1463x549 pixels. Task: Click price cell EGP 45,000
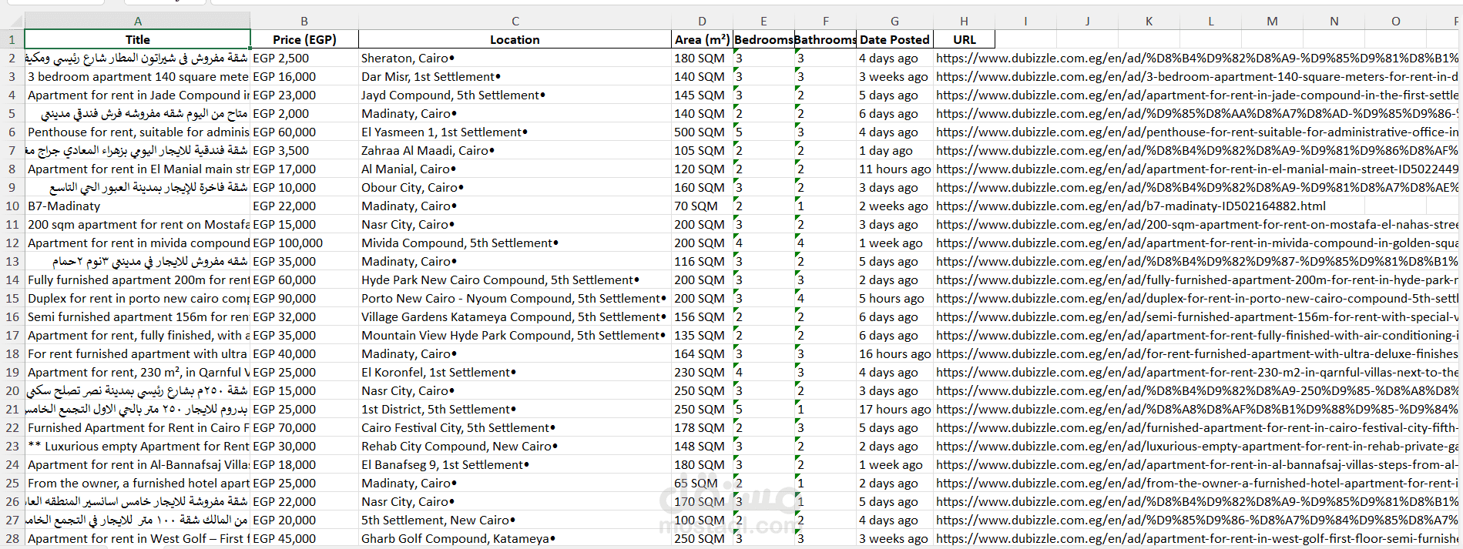tap(304, 538)
